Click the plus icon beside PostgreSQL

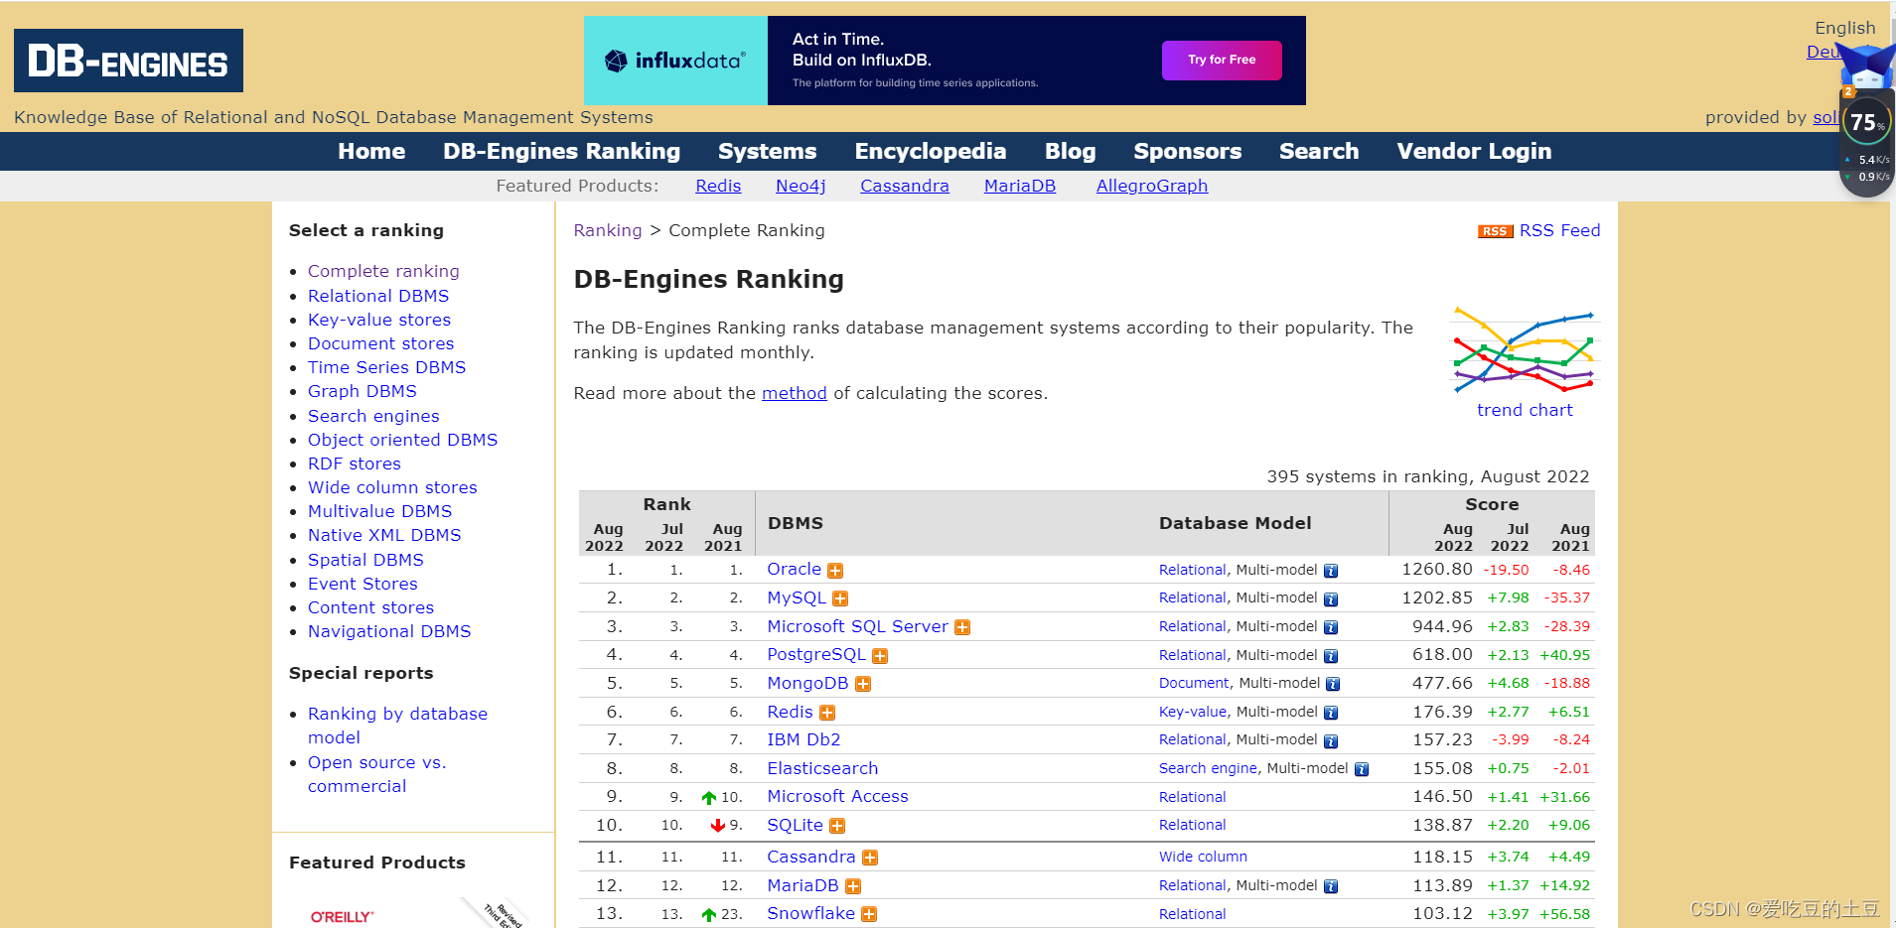[x=880, y=656]
